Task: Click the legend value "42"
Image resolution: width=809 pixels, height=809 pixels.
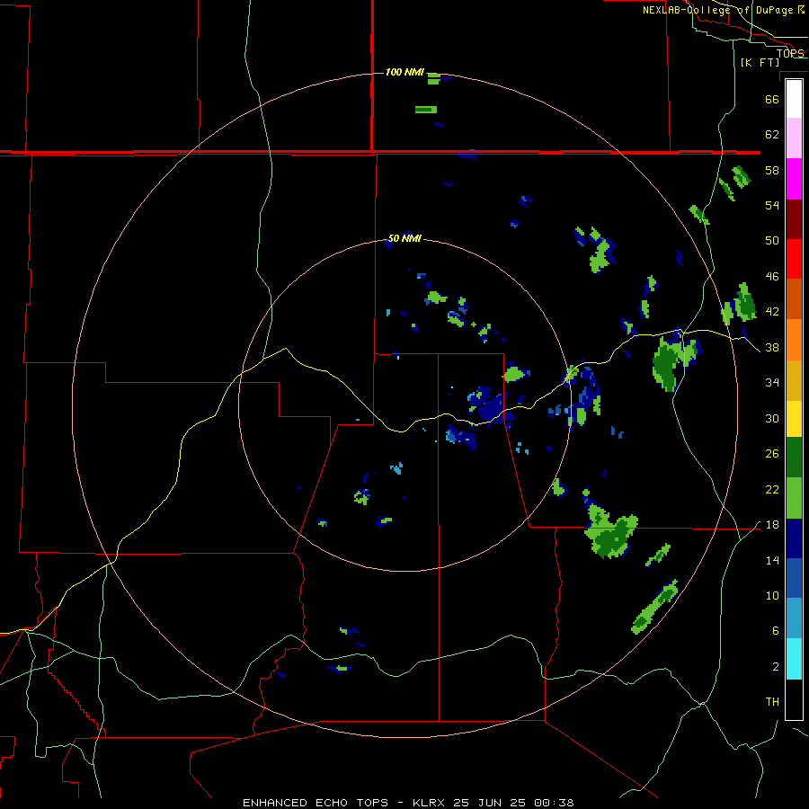Action: [772, 312]
